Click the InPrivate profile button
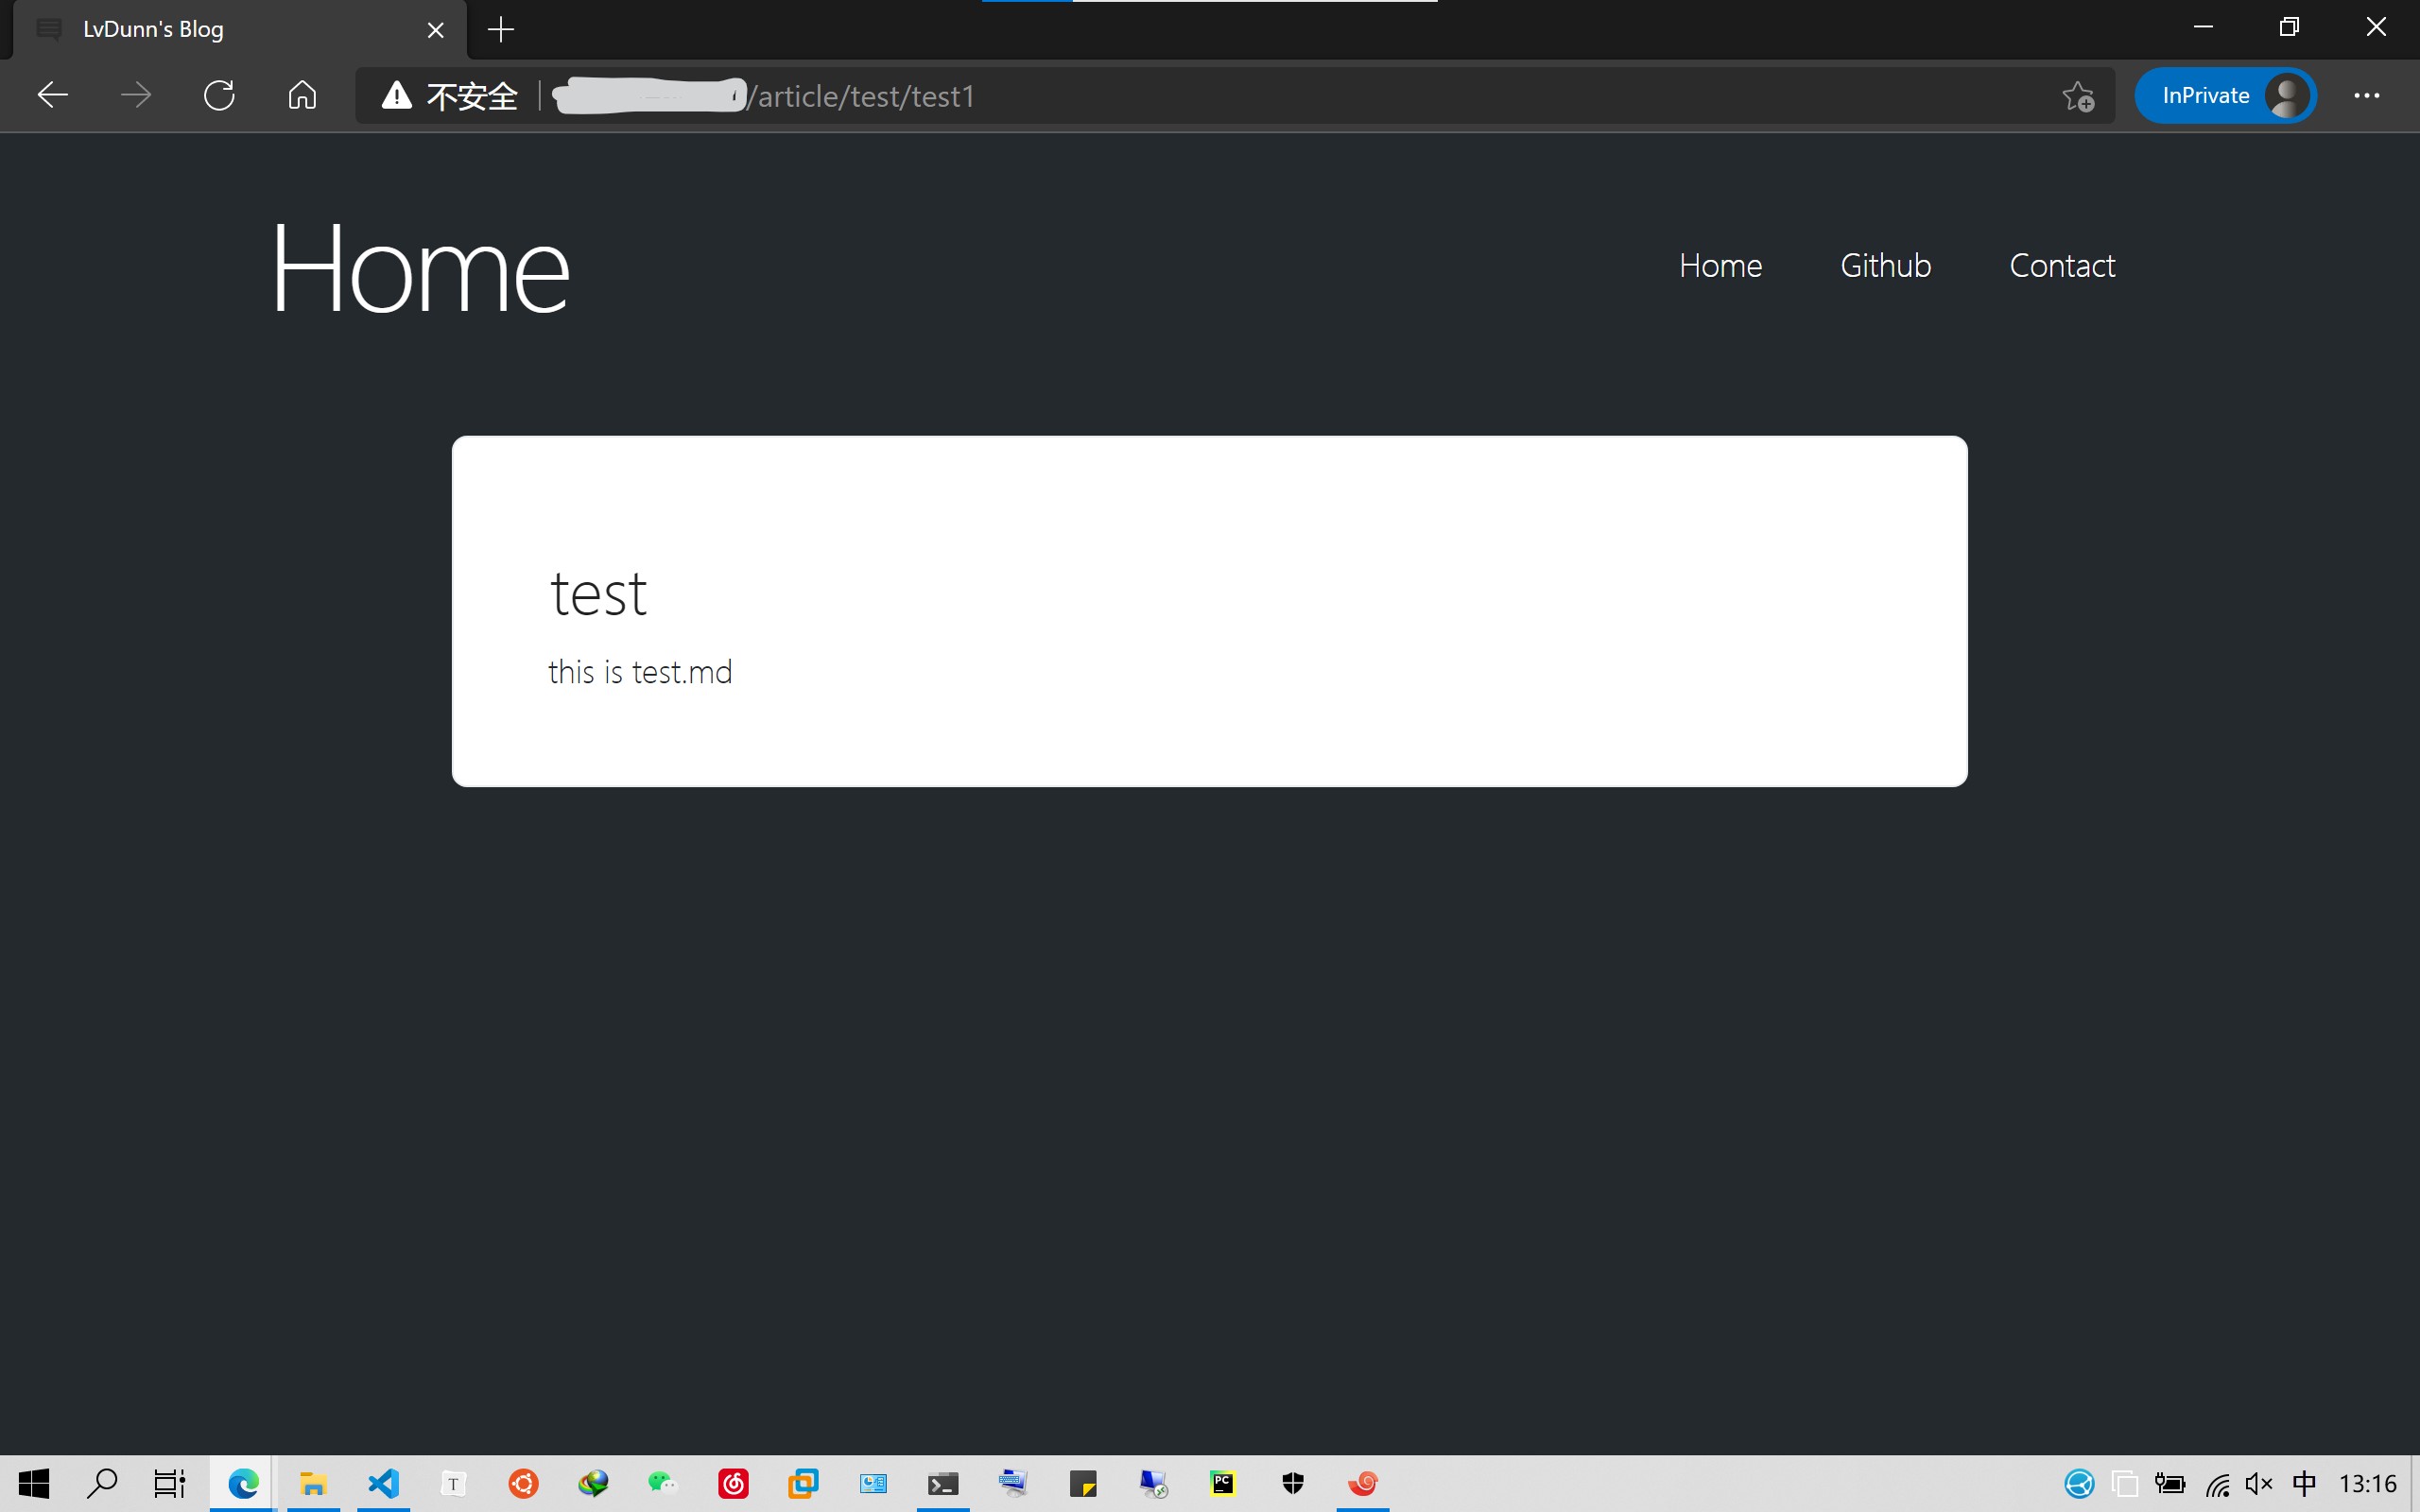Viewport: 2420px width, 1512px height. (x=2224, y=96)
